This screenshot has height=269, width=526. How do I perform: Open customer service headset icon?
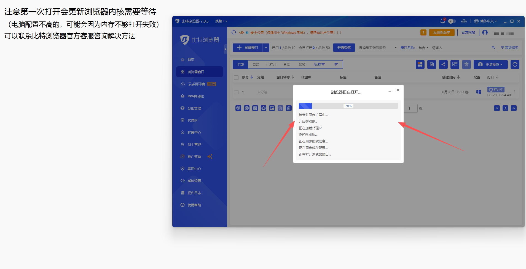[464, 21]
